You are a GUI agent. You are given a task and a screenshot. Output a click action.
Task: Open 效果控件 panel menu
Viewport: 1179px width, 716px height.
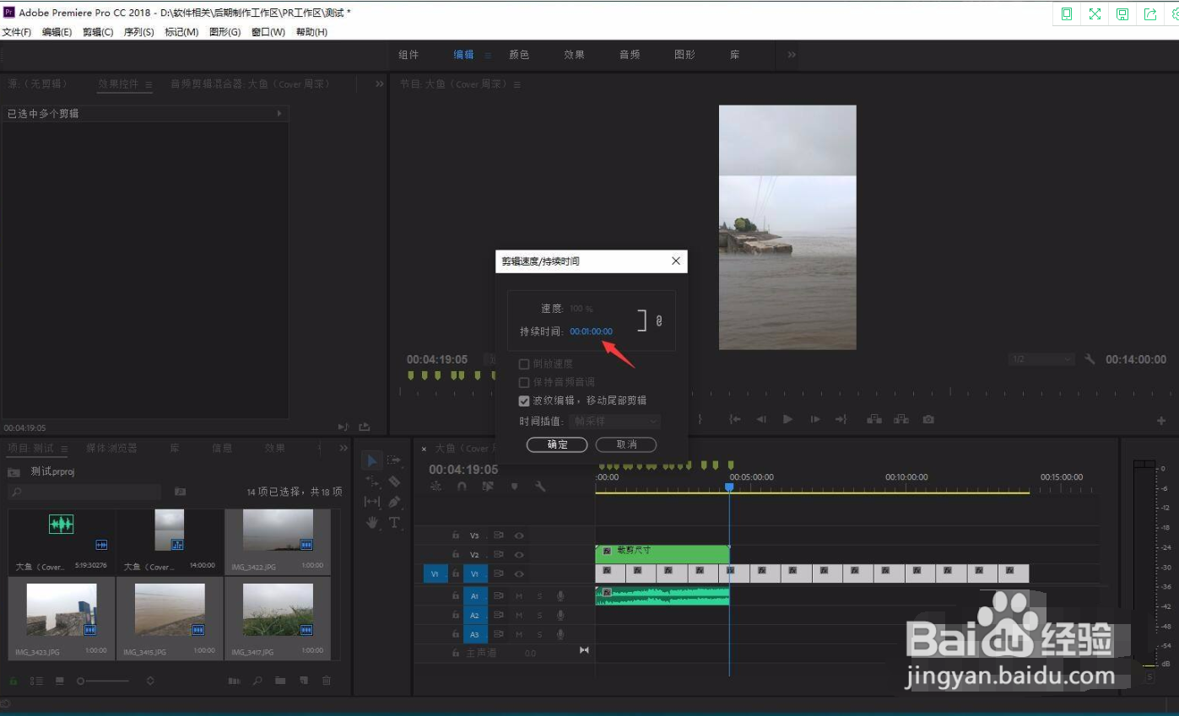tap(149, 84)
